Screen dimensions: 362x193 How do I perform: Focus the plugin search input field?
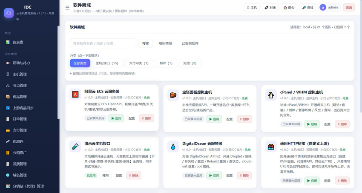[x=103, y=43]
